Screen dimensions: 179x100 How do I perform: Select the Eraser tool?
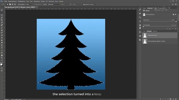(x=2, y=35)
